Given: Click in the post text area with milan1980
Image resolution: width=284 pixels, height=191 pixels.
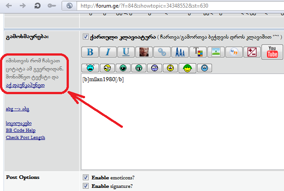Looking at the screenshot, I should (x=183, y=122).
